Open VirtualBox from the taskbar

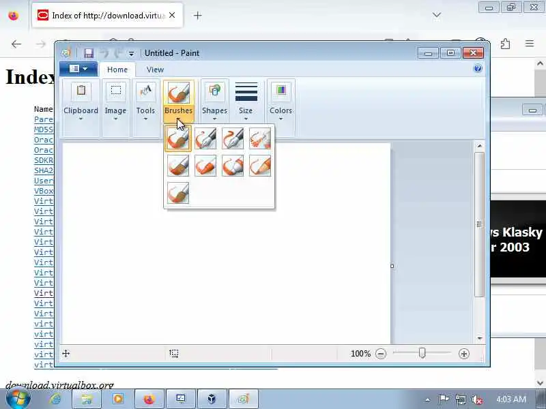(x=212, y=399)
